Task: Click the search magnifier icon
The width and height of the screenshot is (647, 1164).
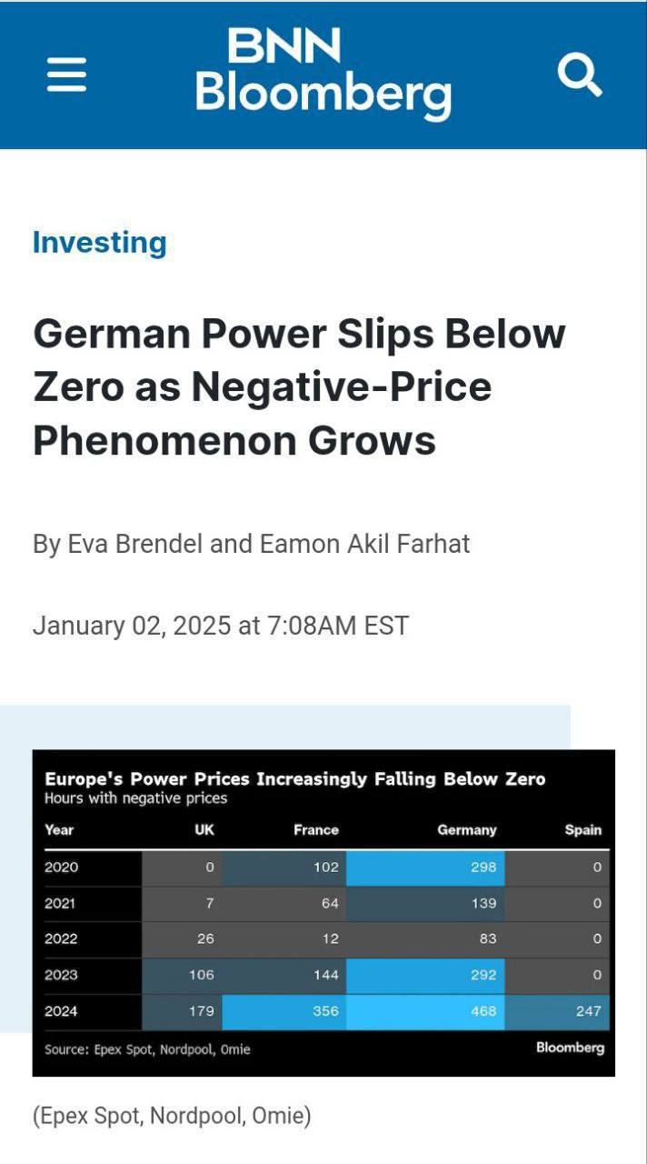Action: pyautogui.click(x=580, y=74)
